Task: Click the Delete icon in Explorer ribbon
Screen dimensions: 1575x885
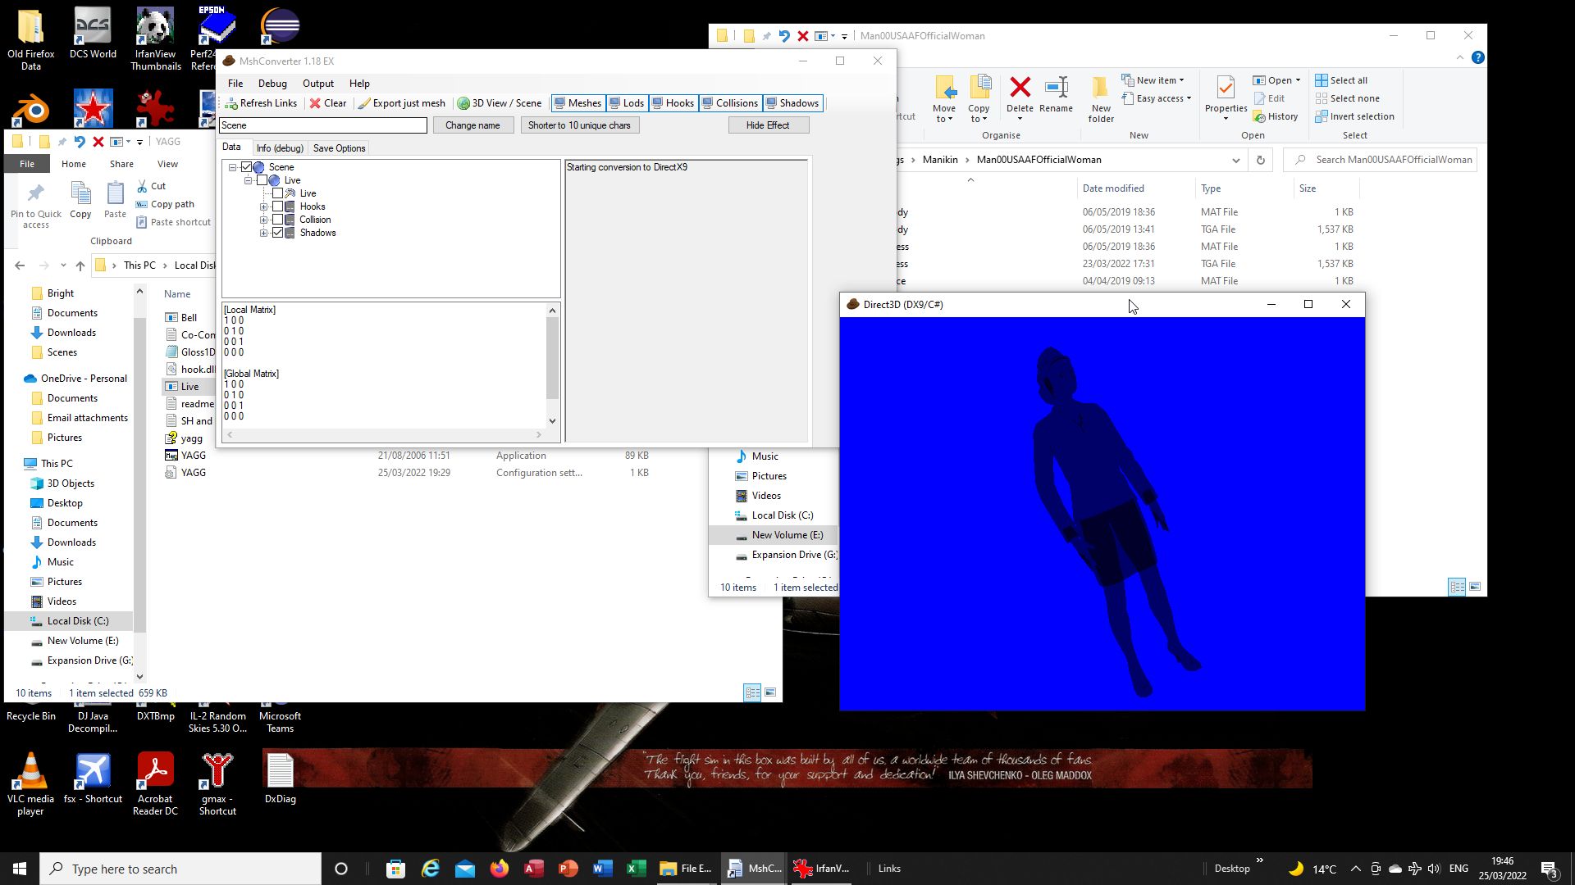Action: 1020,95
